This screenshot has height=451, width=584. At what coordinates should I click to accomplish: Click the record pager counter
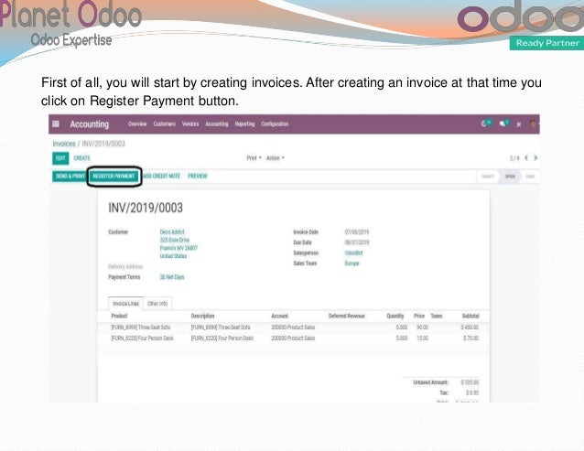point(514,158)
